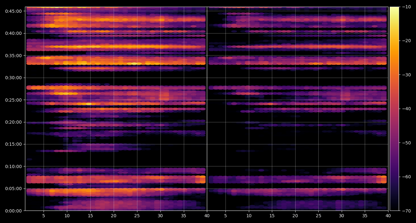Select the 0:35:00 y-axis tick label

coord(13,56)
